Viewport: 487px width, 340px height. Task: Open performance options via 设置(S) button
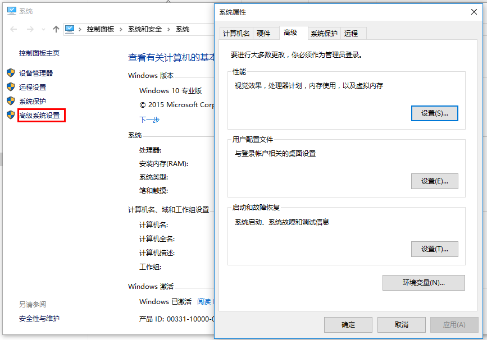[434, 113]
